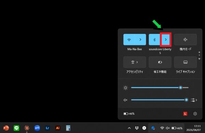Unmute using the speaker icon beside volume slider
The image size is (205, 133).
point(125,100)
